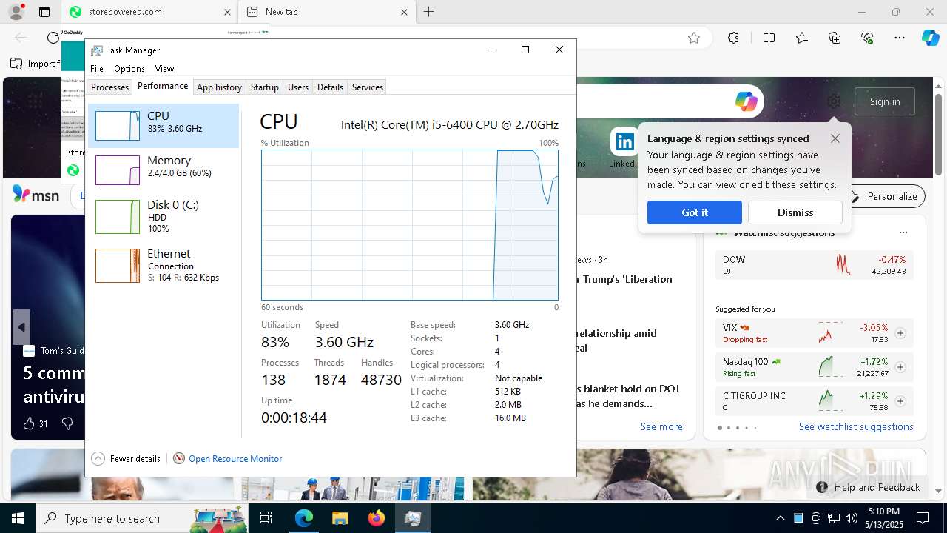Viewport: 947px width, 533px height.
Task: Switch to the Processes tab
Action: [x=109, y=87]
